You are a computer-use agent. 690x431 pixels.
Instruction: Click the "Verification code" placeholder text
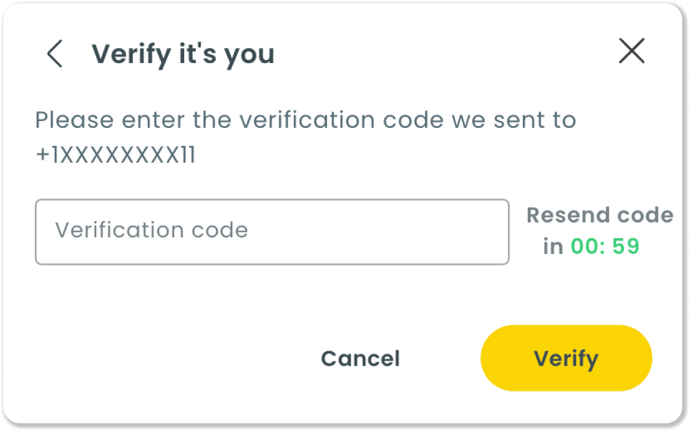pyautogui.click(x=151, y=230)
